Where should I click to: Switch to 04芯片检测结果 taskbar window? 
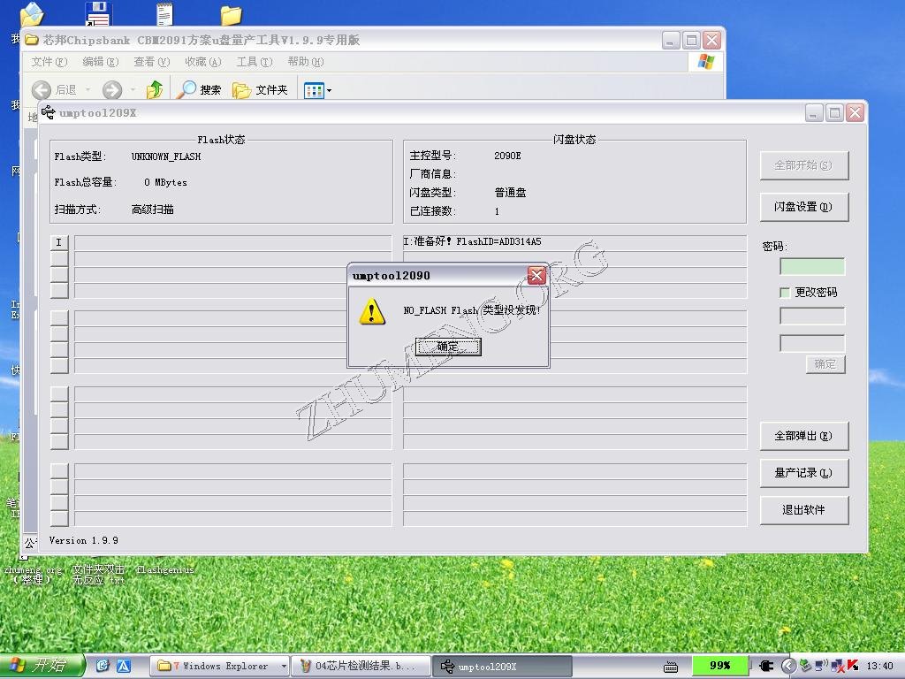coord(361,667)
